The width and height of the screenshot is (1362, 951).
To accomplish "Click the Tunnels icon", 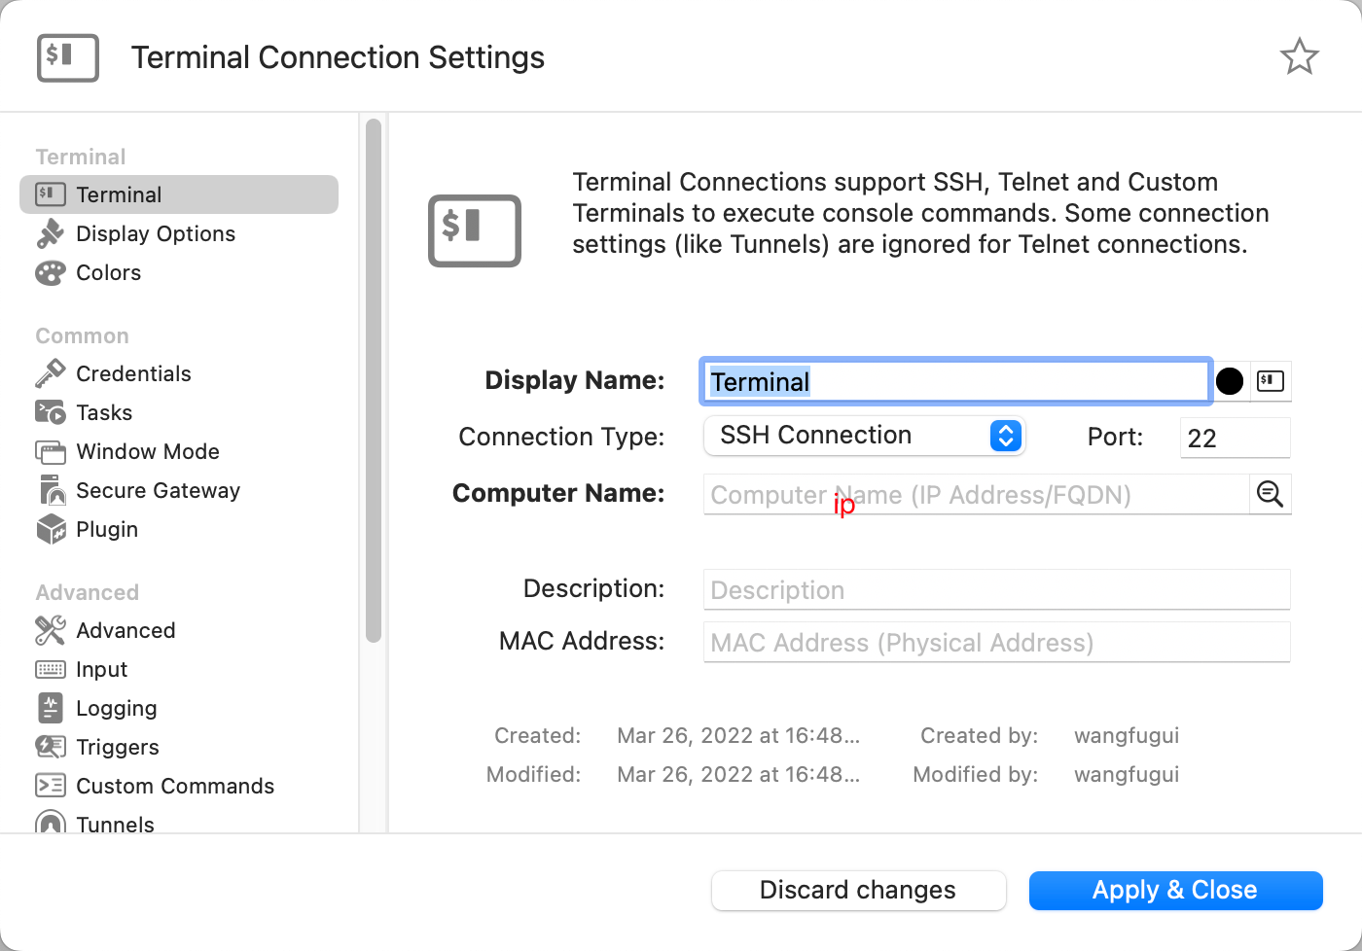I will [x=51, y=823].
